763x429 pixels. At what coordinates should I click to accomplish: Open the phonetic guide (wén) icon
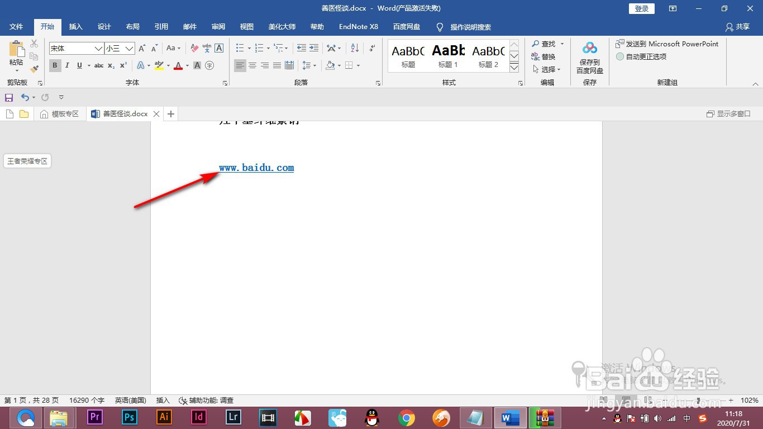207,49
